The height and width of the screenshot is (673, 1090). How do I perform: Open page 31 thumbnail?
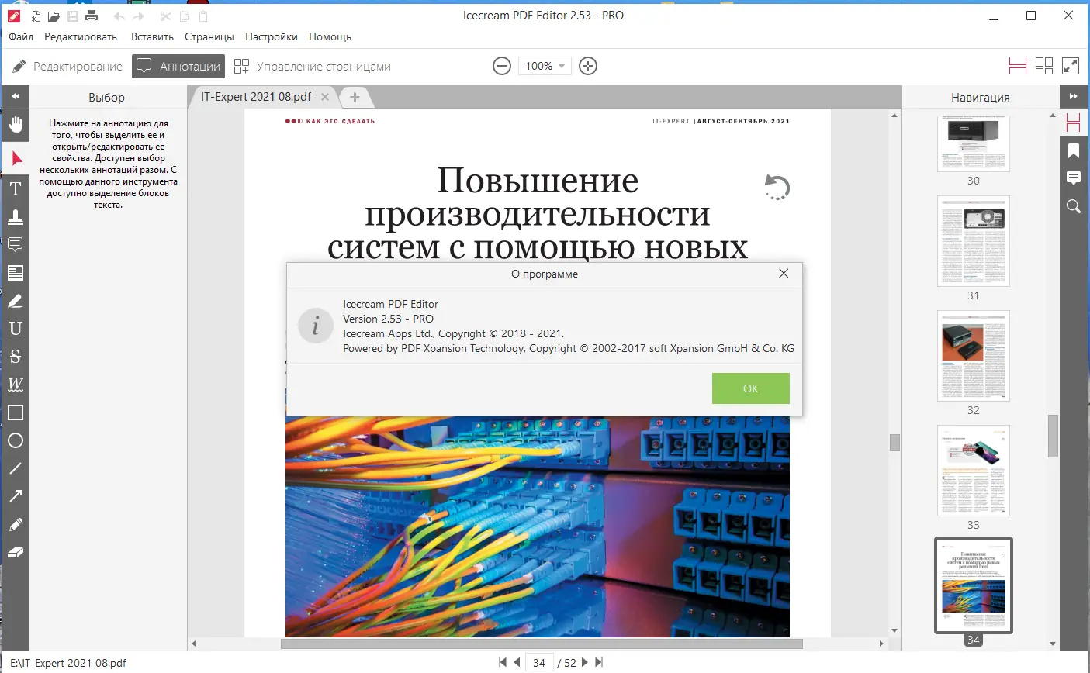[974, 241]
